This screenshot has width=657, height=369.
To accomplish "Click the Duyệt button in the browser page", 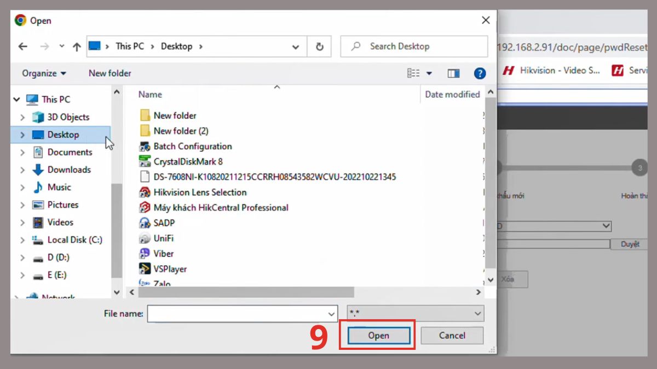I will coord(630,244).
